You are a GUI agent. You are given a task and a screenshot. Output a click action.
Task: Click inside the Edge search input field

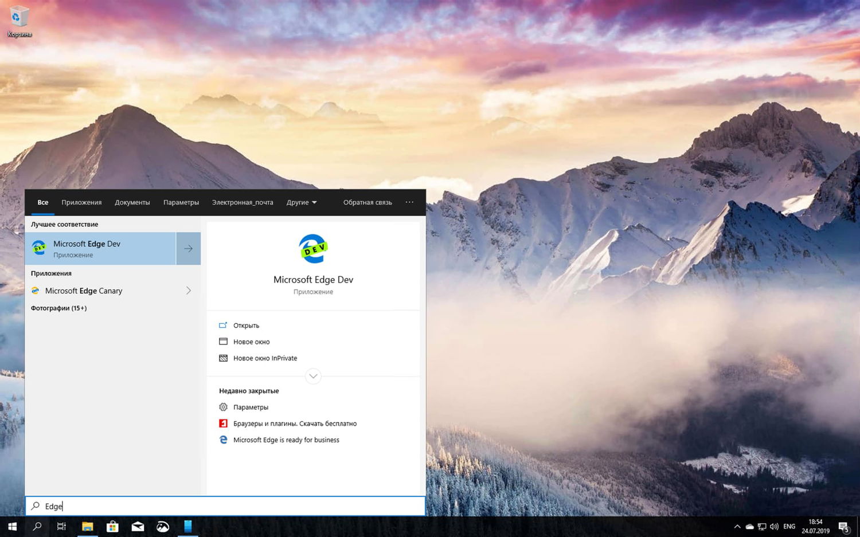coord(172,506)
